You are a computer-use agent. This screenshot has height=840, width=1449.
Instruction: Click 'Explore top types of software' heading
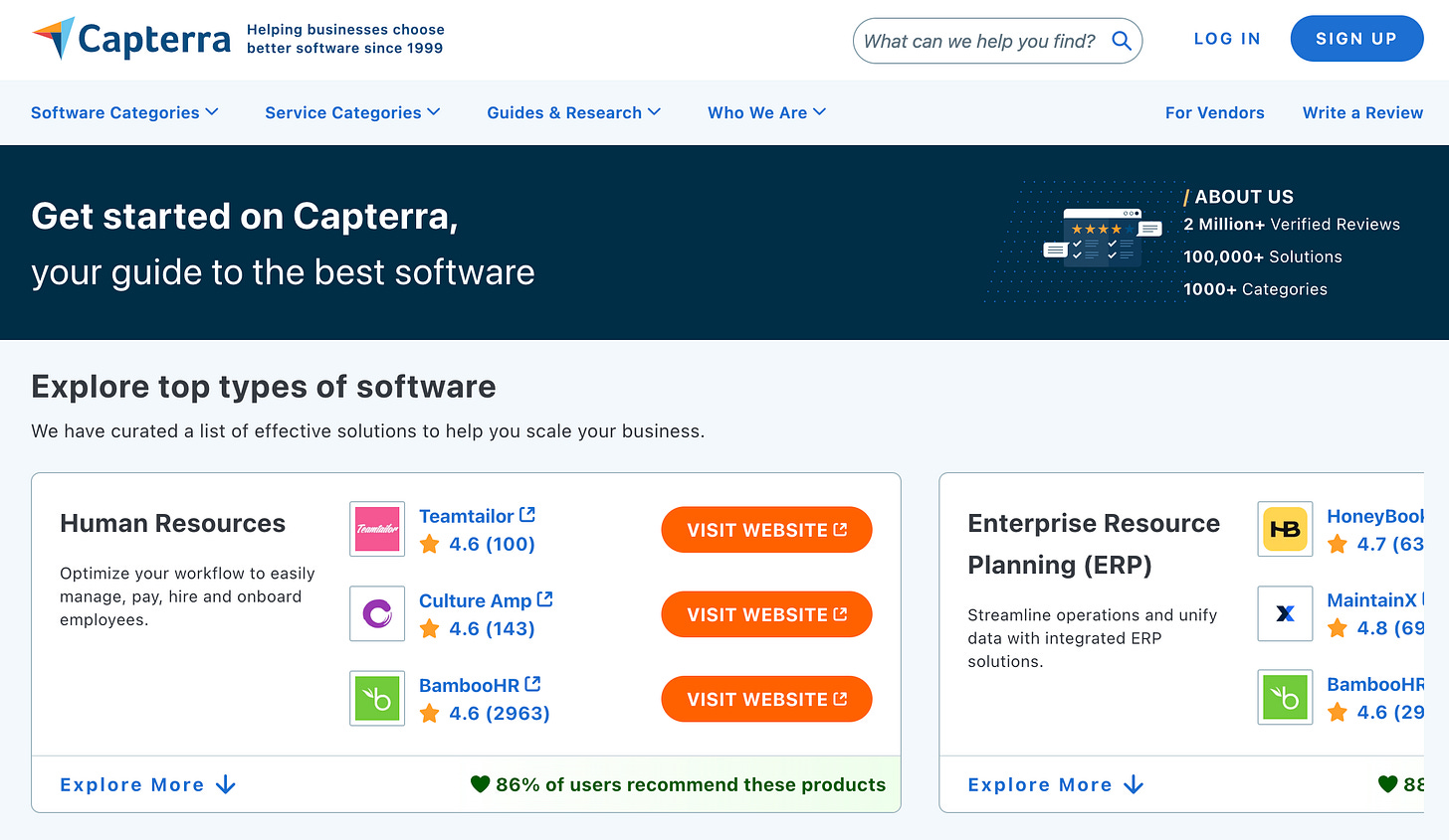tap(264, 387)
